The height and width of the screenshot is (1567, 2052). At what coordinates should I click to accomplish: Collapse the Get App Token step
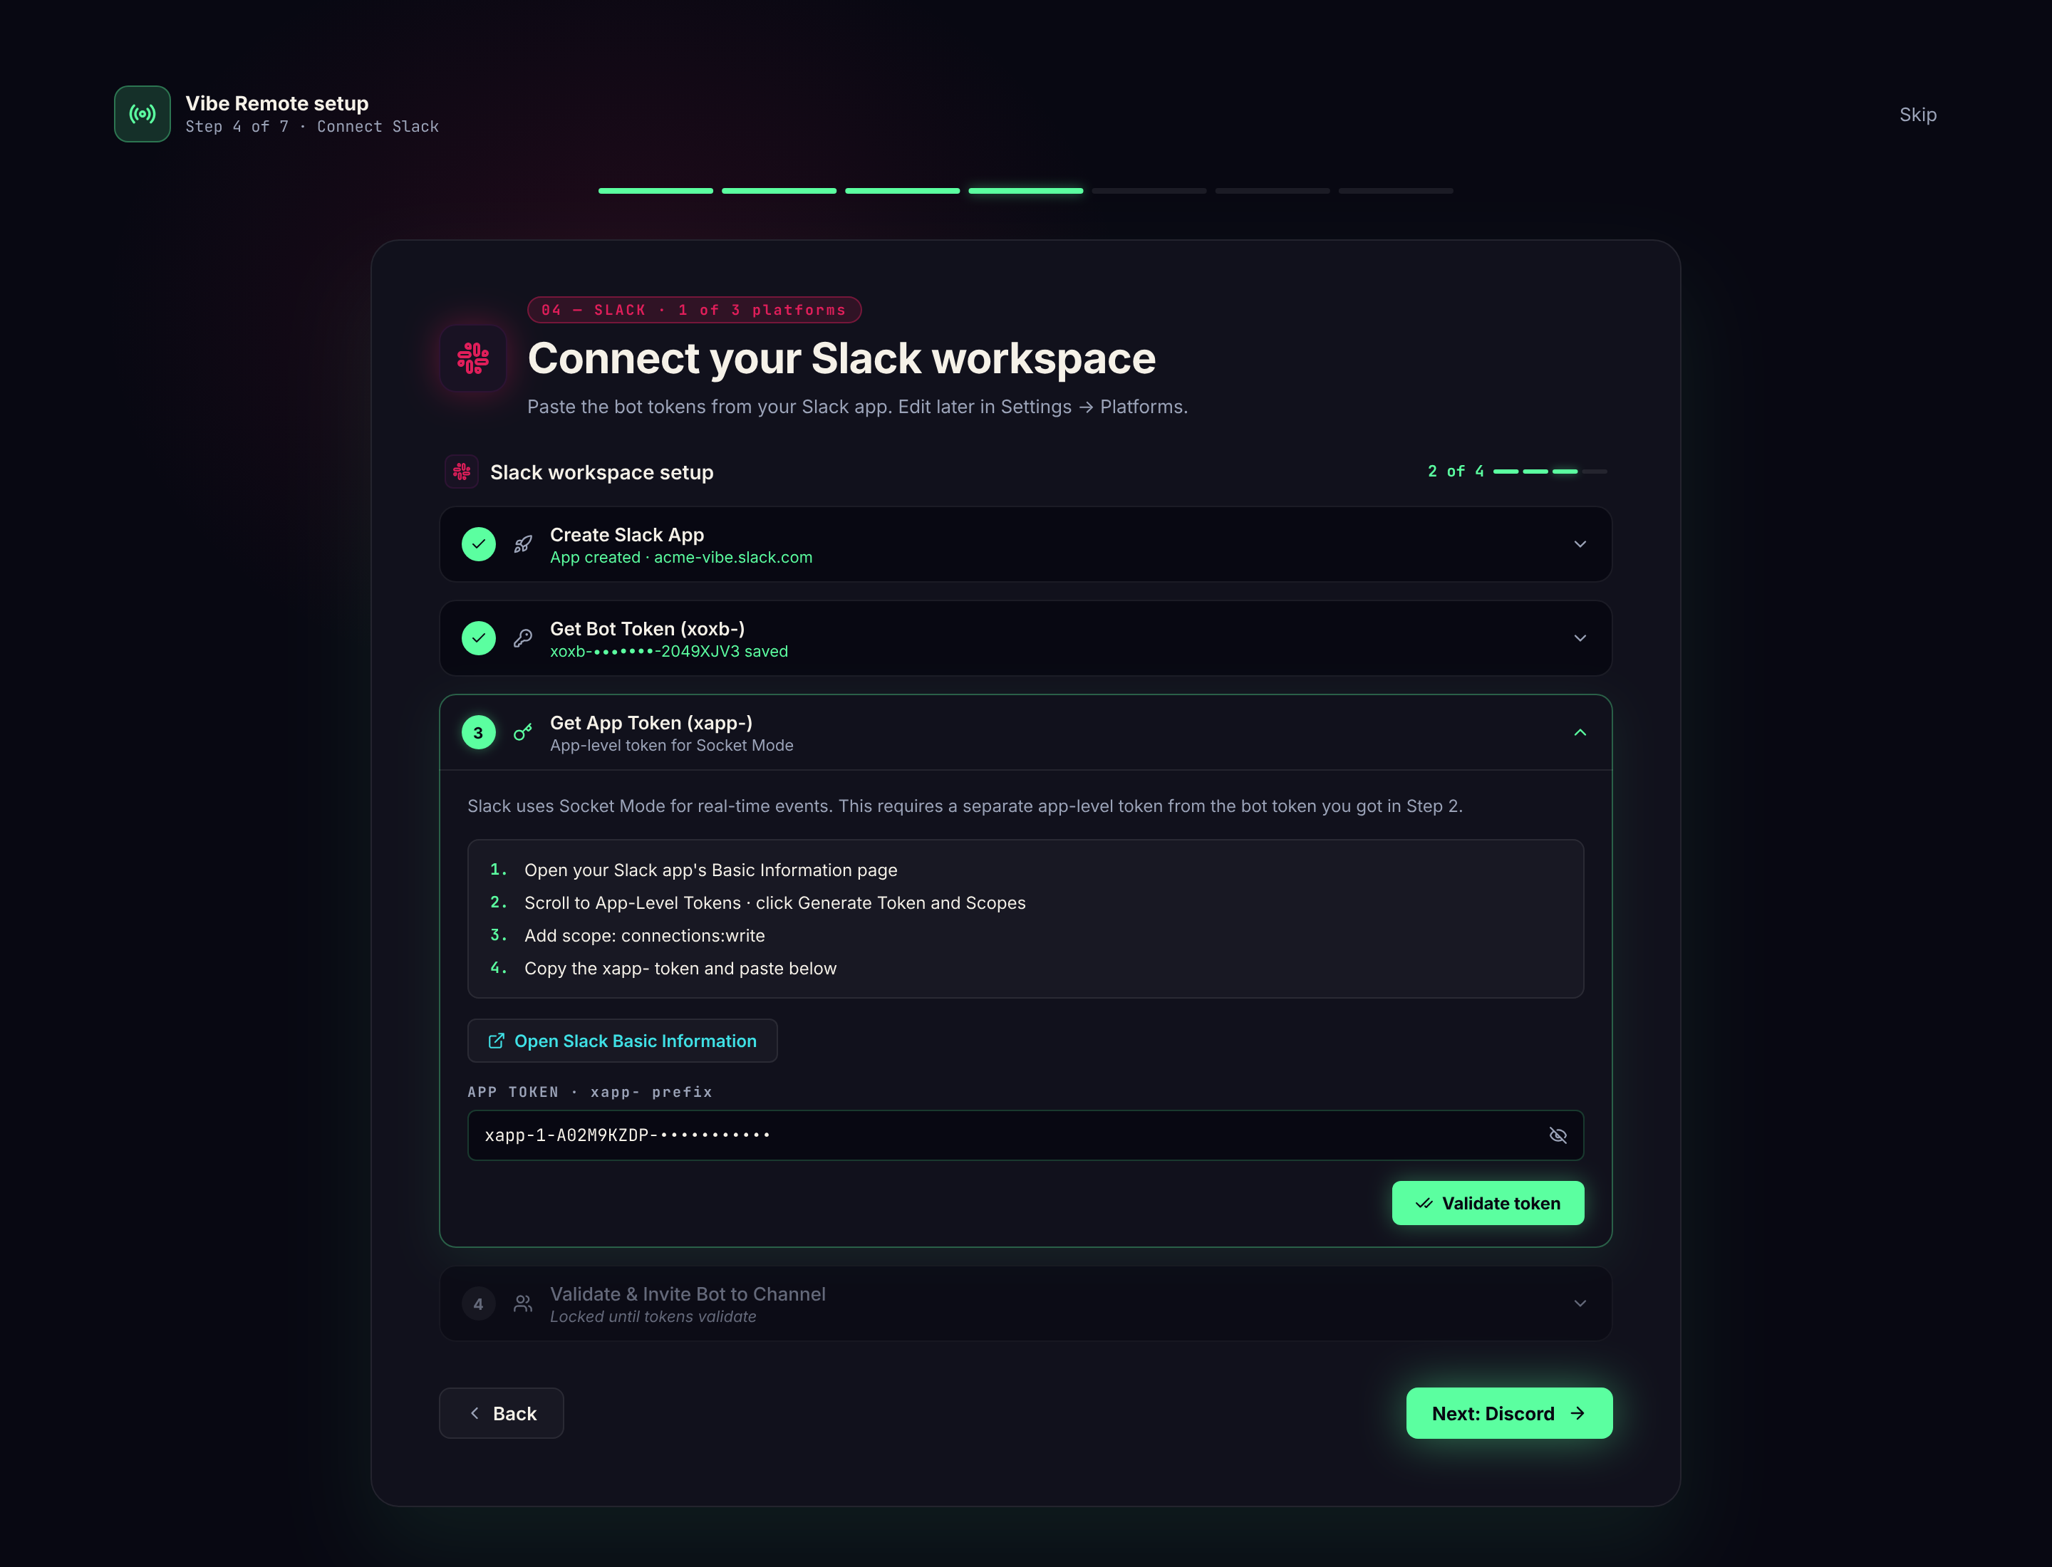click(1580, 732)
